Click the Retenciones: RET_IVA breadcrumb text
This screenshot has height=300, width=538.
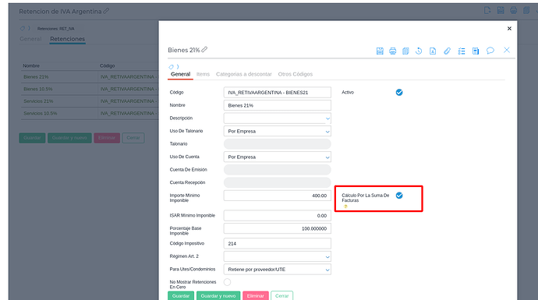56,29
